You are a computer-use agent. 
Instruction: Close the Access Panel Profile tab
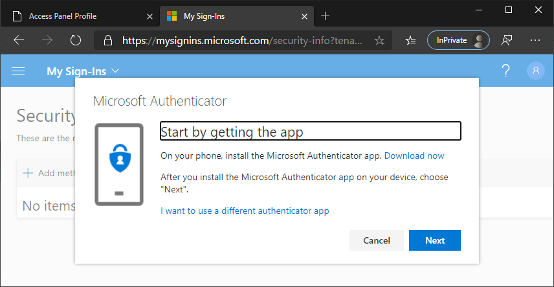point(150,16)
